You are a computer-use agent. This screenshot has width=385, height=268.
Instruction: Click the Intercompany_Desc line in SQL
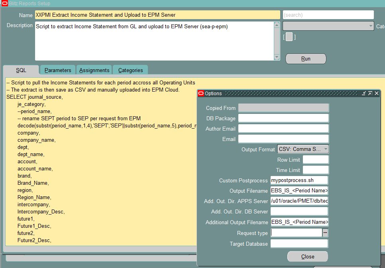pyautogui.click(x=41, y=211)
